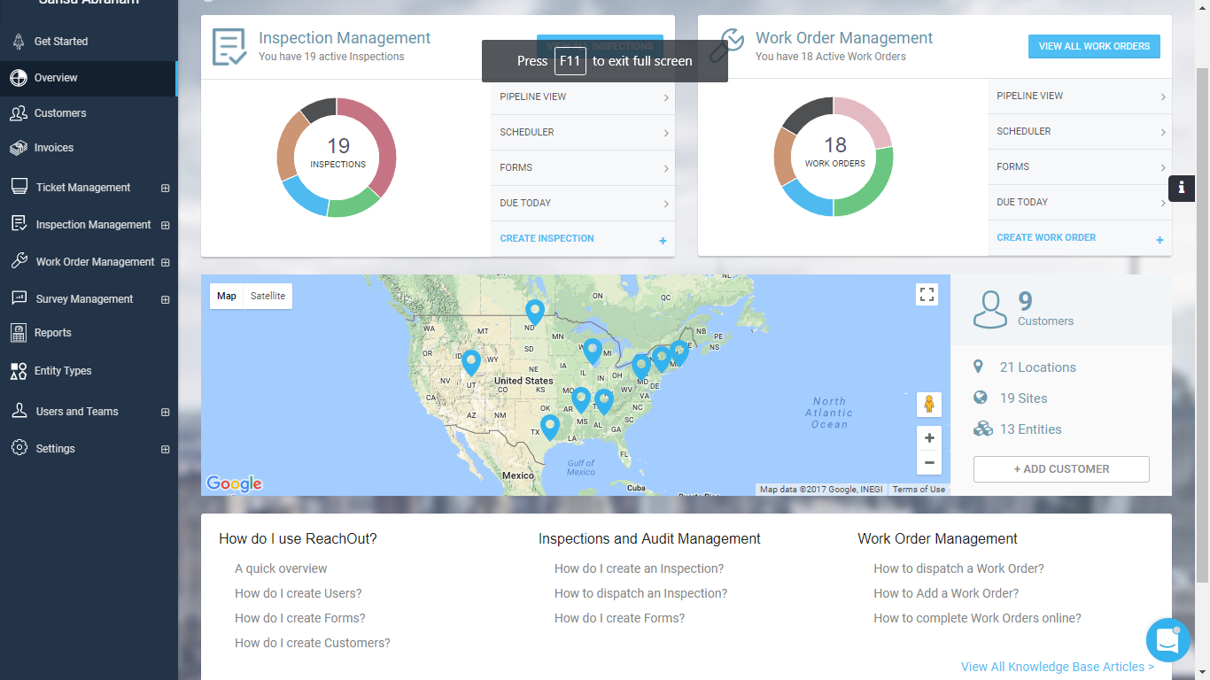Open 'How to Add a Work Order?' article
The width and height of the screenshot is (1210, 680).
coord(946,593)
